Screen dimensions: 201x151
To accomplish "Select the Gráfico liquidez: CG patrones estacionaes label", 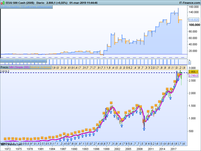I will click(26, 7).
